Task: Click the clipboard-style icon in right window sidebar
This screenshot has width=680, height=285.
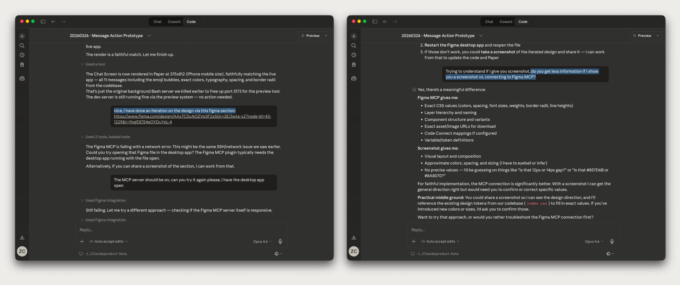Action: (354, 65)
